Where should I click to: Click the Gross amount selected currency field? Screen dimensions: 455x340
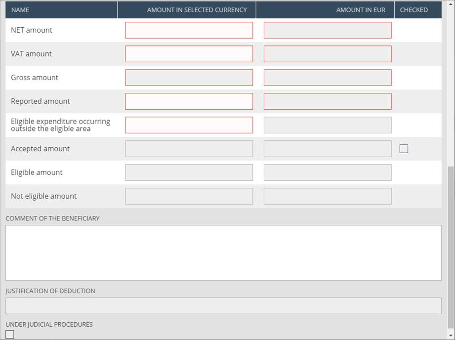point(189,78)
